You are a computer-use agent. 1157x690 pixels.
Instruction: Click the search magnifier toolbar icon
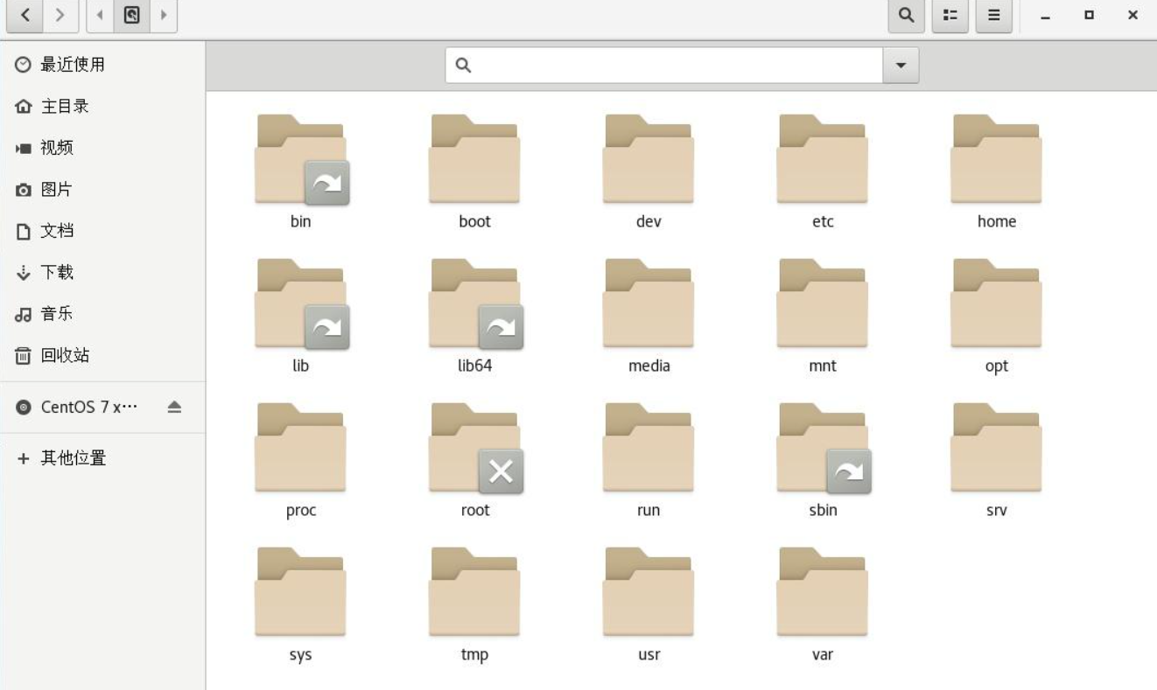[x=907, y=16]
